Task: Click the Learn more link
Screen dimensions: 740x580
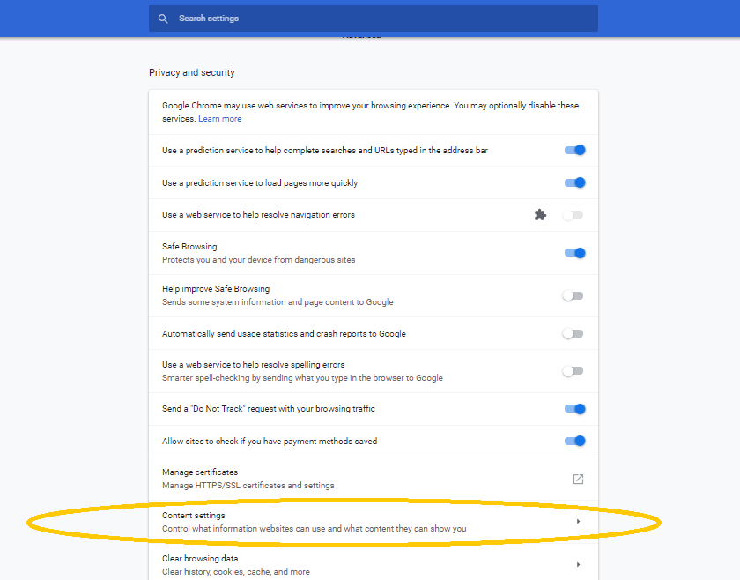Action: point(219,119)
